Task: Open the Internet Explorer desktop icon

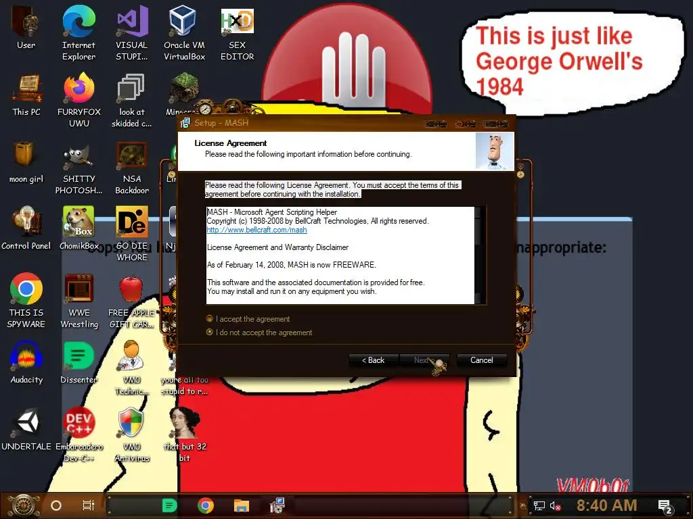Action: 79,33
